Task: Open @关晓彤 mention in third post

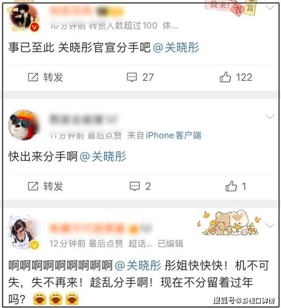Action: [x=138, y=266]
